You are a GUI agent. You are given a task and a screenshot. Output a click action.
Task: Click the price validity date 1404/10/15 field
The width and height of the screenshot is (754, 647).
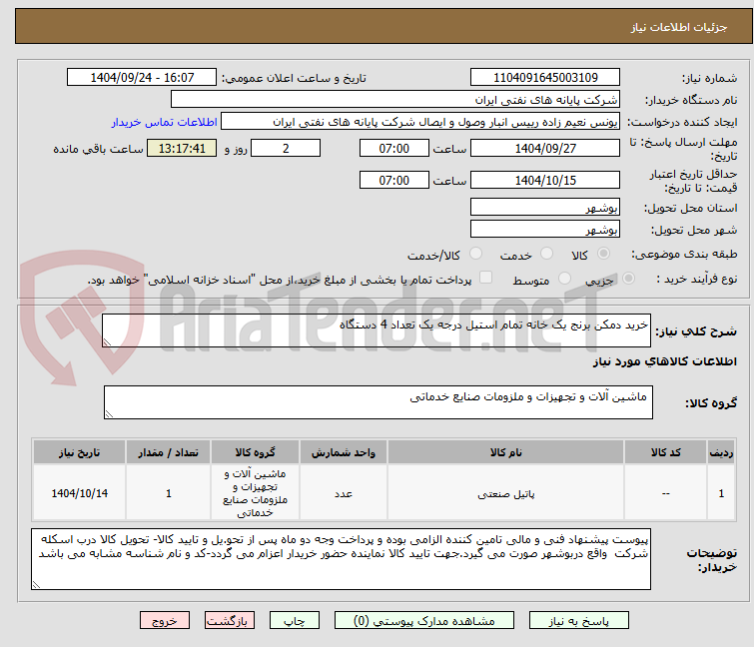pos(545,180)
